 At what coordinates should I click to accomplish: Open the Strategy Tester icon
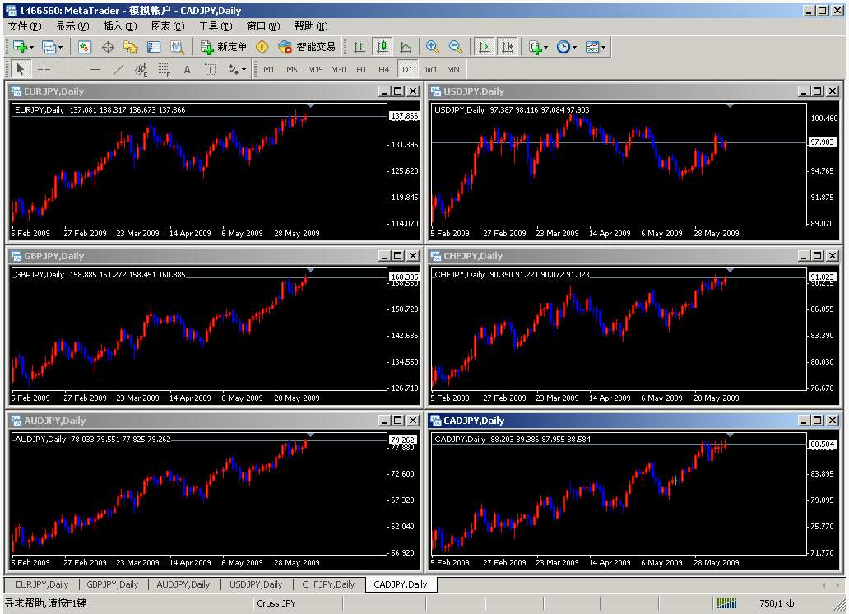pos(178,47)
